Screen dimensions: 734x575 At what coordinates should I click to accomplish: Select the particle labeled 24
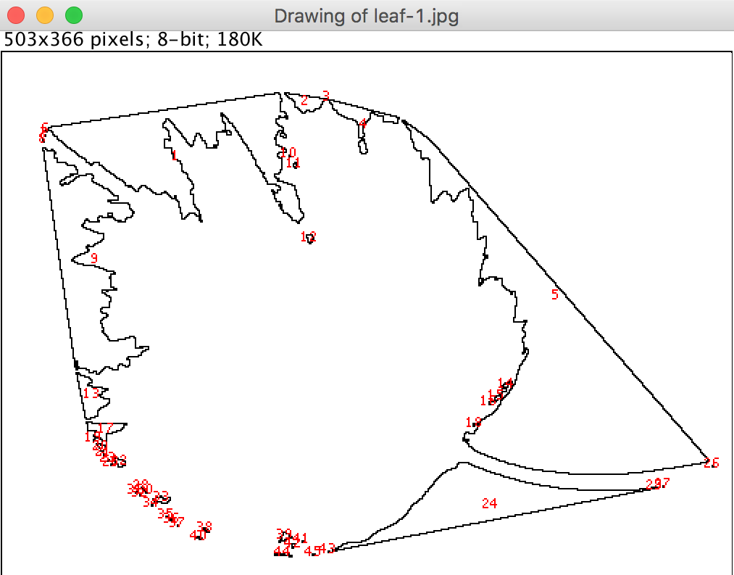tap(489, 503)
